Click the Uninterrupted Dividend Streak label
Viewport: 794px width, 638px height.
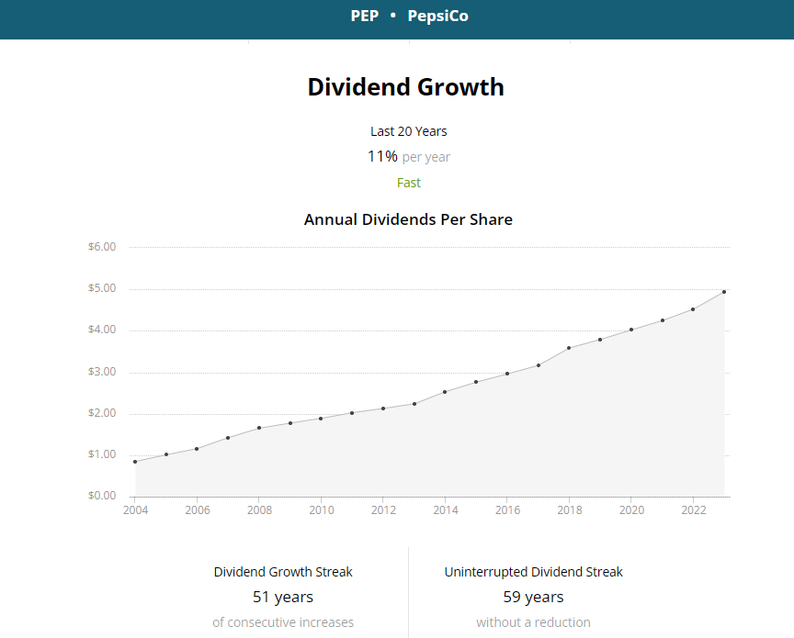533,572
